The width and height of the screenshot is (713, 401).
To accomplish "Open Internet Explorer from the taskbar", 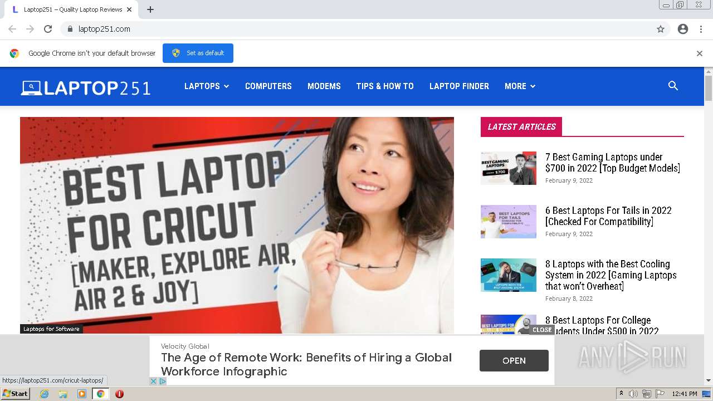I will (x=44, y=394).
